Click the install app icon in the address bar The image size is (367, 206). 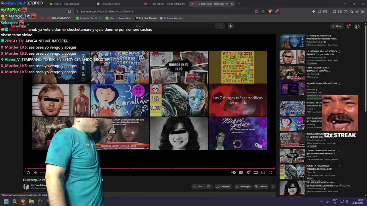pos(256,11)
